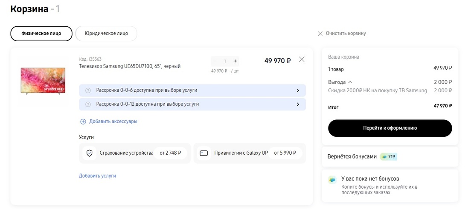Click help icon for 0-0-12 installment
Image resolution: width=465 pixels, height=209 pixels.
coord(88,104)
